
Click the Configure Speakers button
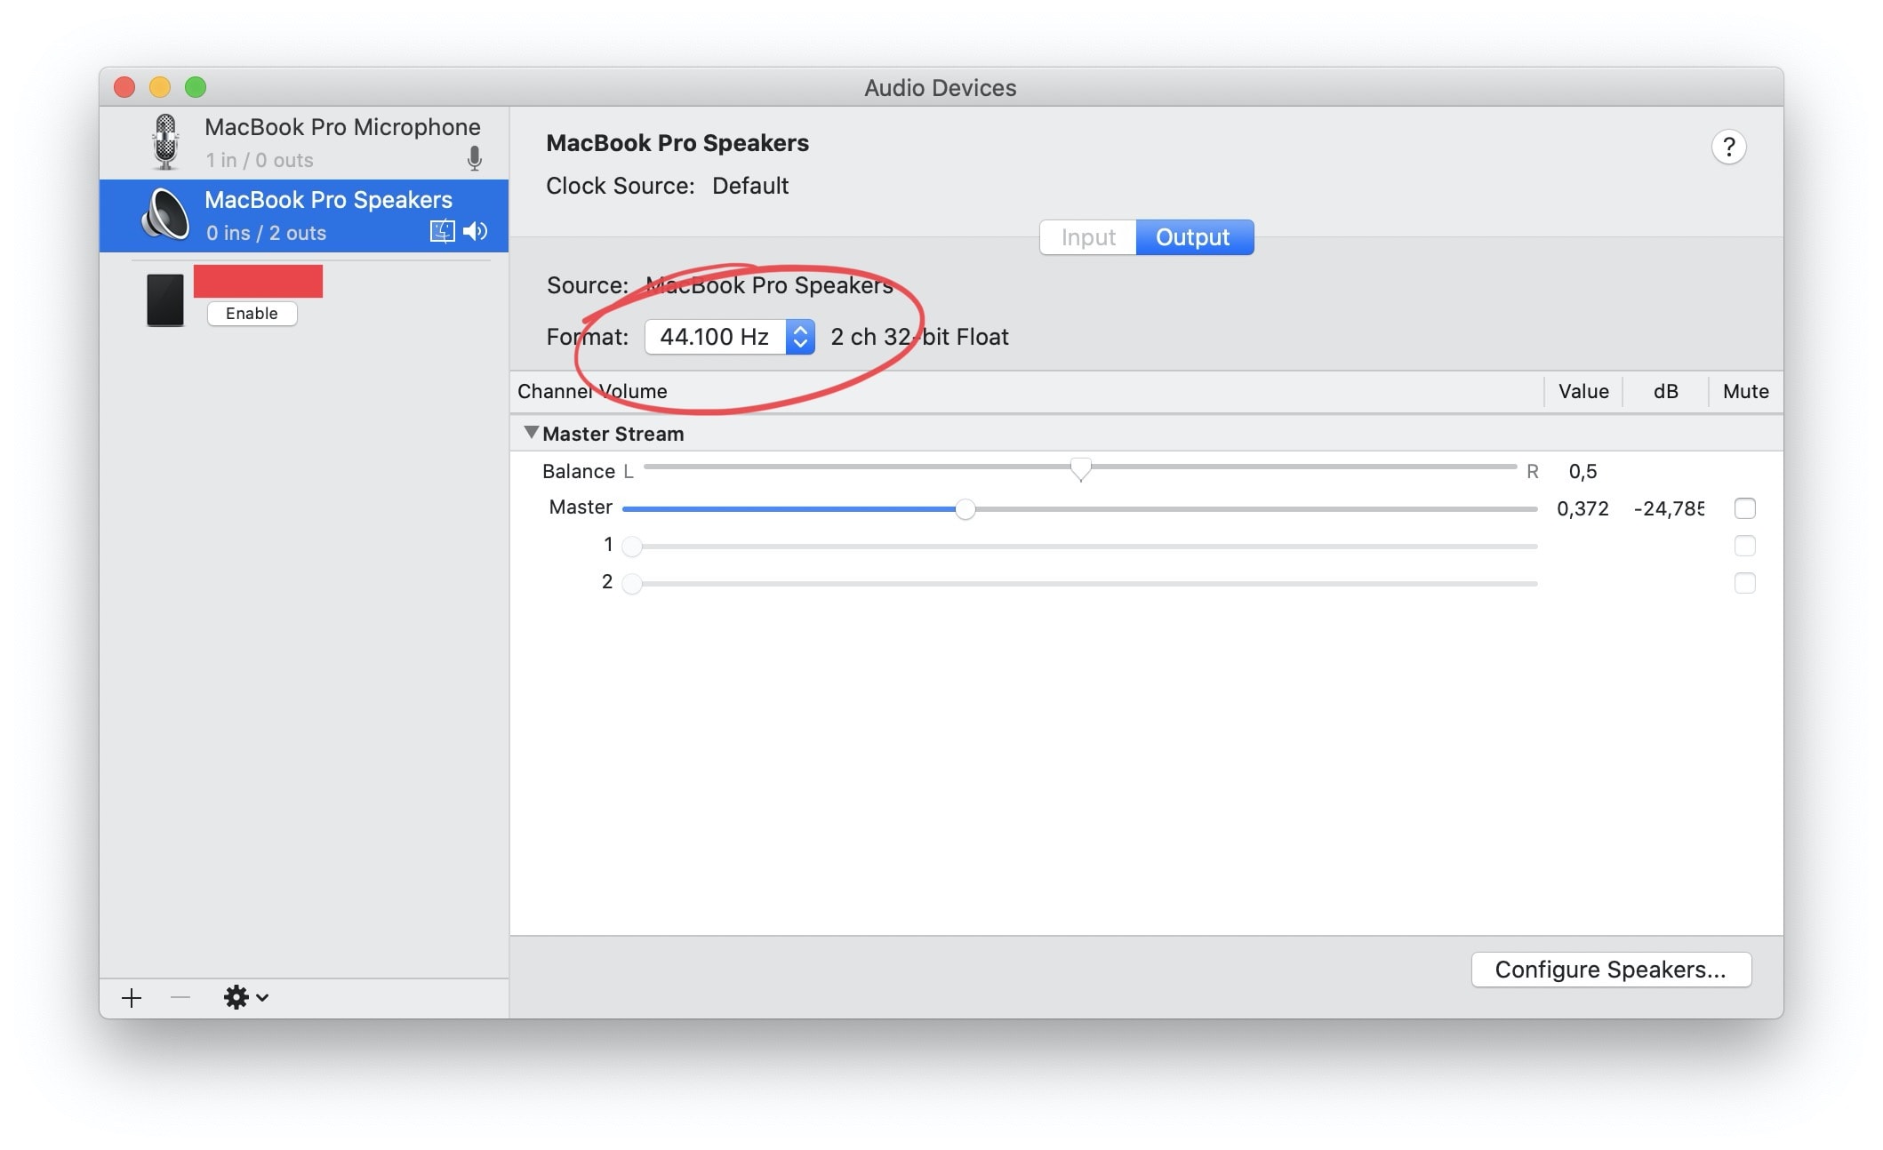1610,970
